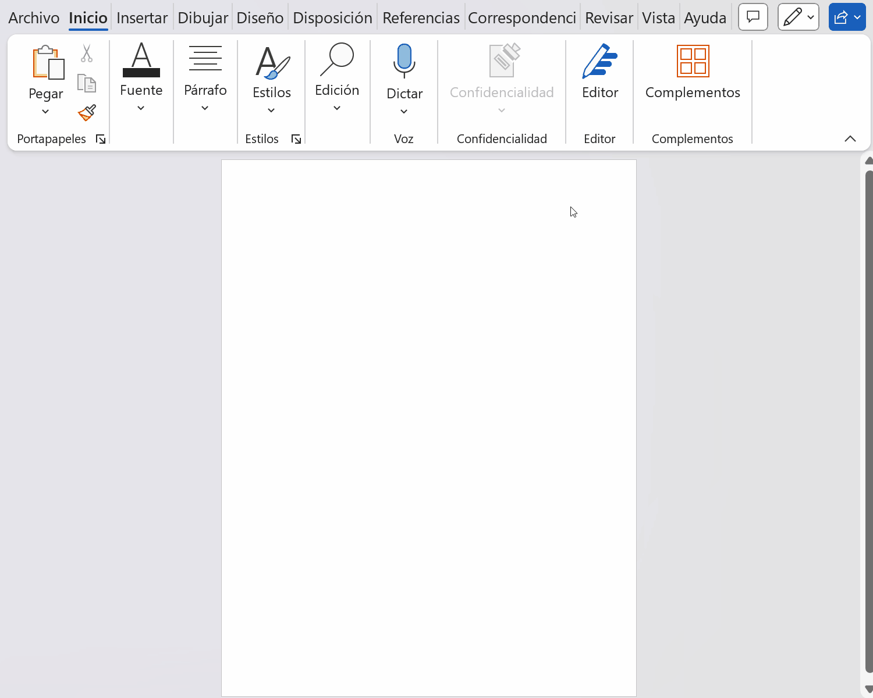Image resolution: width=873 pixels, height=698 pixels.
Task: Click the blue Share button
Action: pyautogui.click(x=847, y=17)
